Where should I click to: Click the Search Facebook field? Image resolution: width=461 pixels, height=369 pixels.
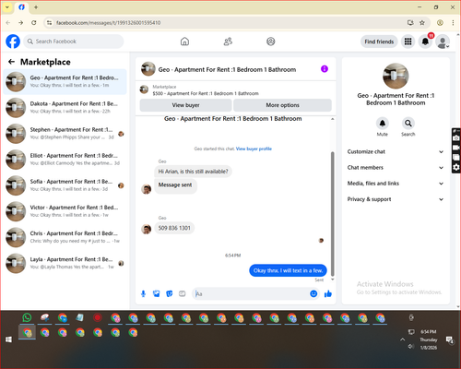pyautogui.click(x=74, y=42)
